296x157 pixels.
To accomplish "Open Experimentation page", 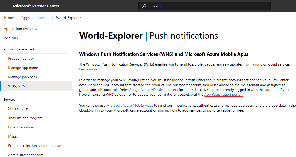I will coord(21,127).
